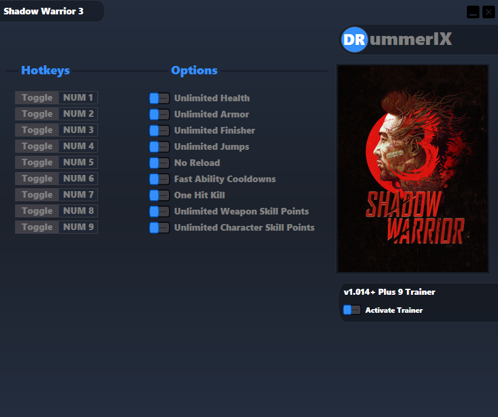
Task: Click Unlimited Weapon Skill Points text
Action: 241,211
